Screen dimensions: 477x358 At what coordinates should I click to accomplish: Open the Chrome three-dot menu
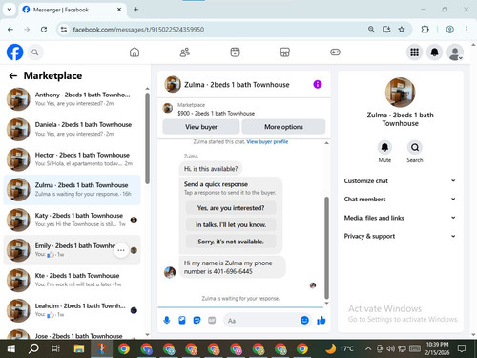[467, 30]
